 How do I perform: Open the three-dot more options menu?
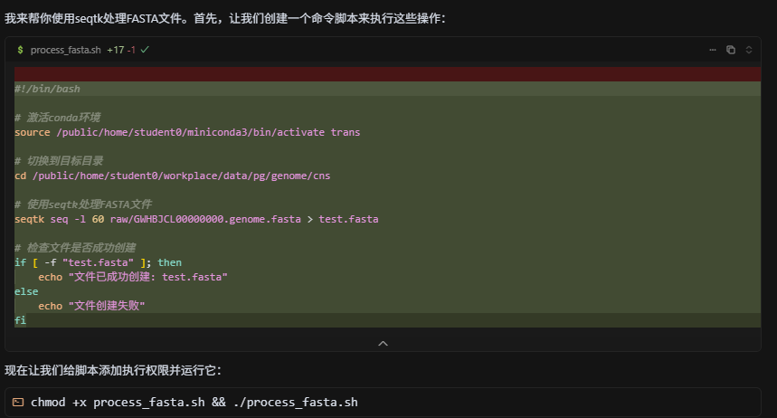(714, 50)
